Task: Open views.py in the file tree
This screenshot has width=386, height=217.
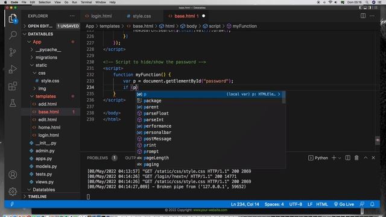Action: (x=45, y=182)
